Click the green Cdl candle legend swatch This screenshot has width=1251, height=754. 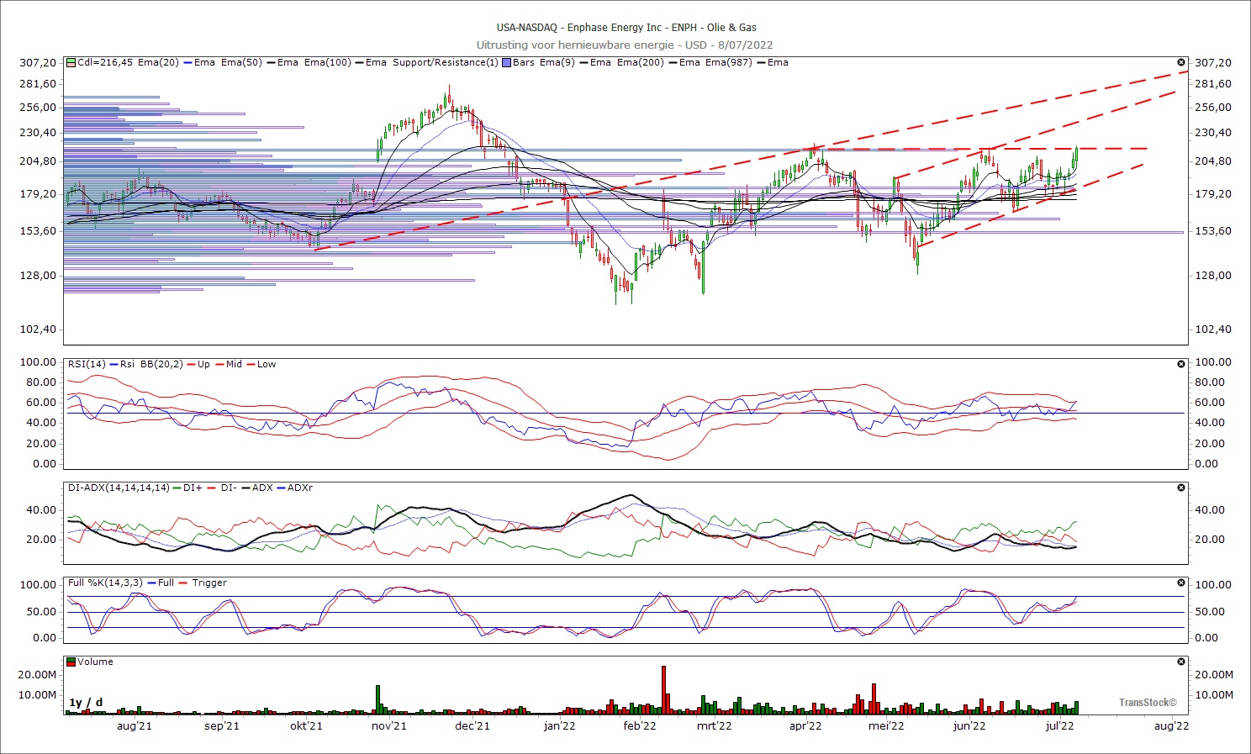71,62
